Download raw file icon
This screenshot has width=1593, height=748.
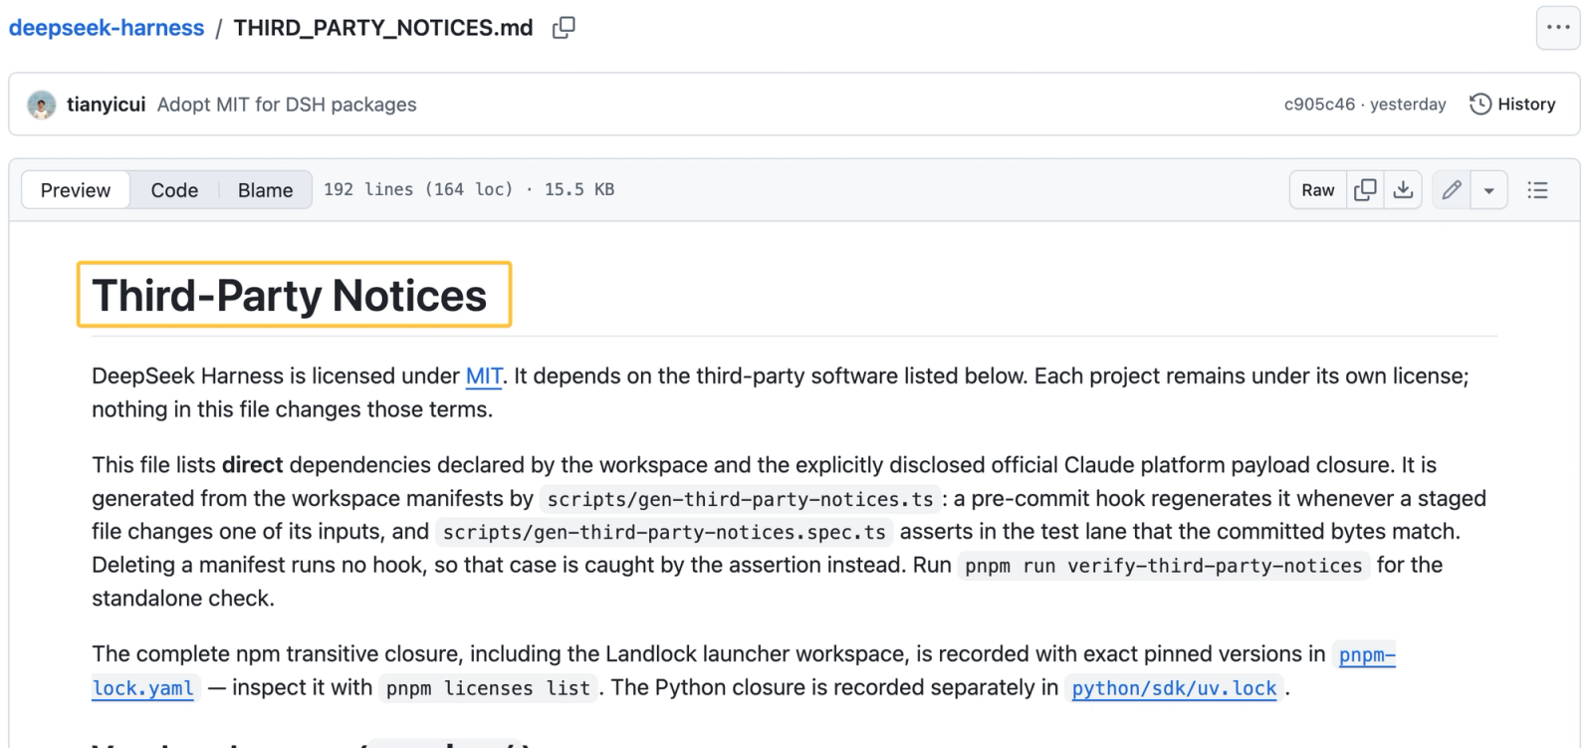(1403, 190)
